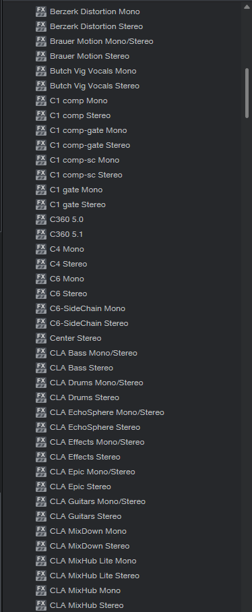The height and width of the screenshot is (612, 252).
Task: Pick CLA Guitars Mono/Stereo entry
Action: click(x=98, y=501)
